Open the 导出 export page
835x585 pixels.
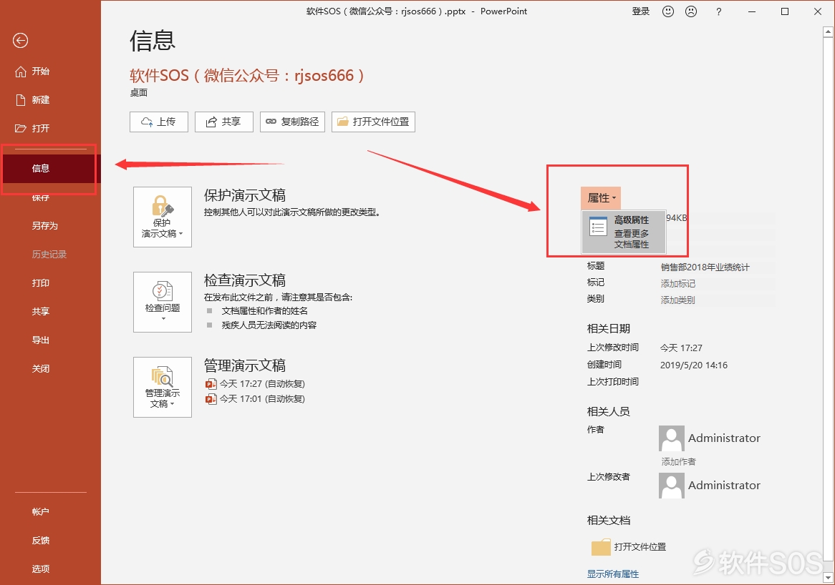pos(41,340)
